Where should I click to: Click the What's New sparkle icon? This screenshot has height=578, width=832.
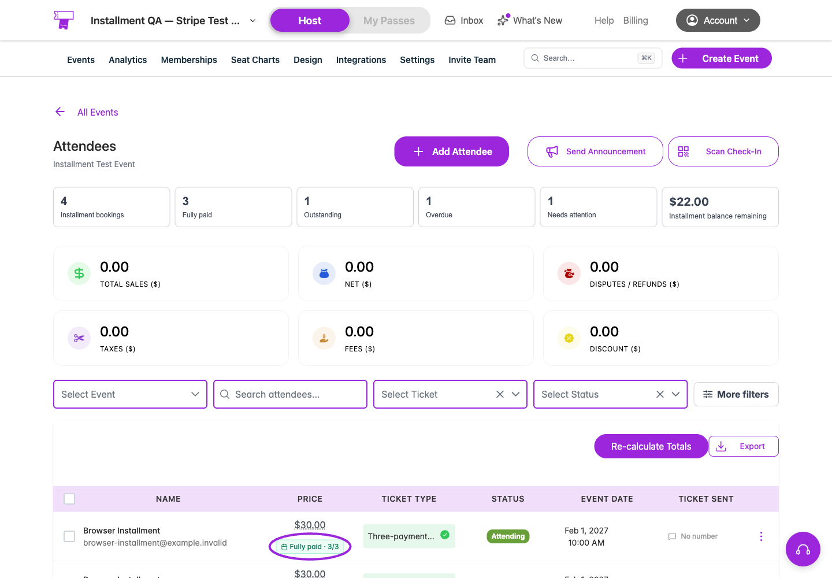coord(503,20)
